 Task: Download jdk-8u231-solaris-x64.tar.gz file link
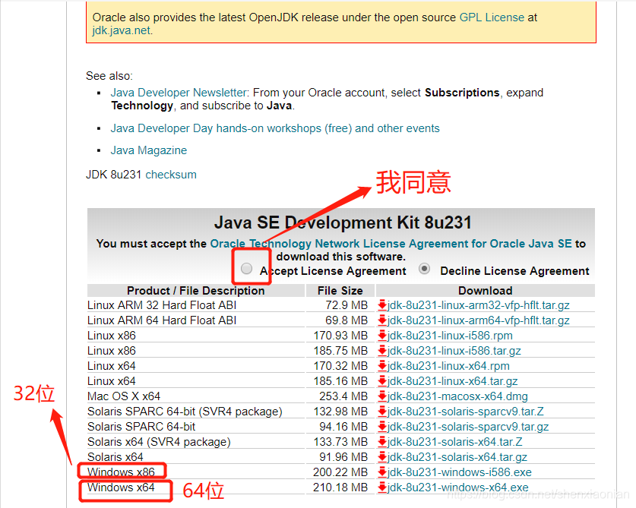point(457,457)
